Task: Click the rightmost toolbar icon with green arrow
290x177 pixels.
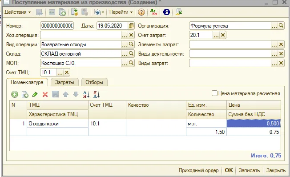Action: [x=179, y=12]
